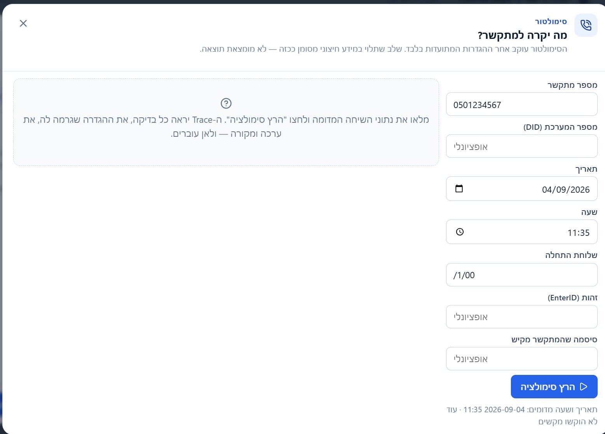Select the year 2026 in the date field
The width and height of the screenshot is (605, 434).
[x=580, y=190]
